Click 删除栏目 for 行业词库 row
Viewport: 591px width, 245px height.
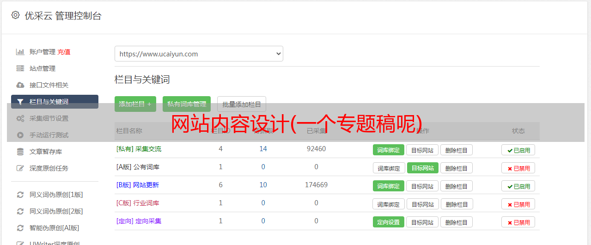457,204
